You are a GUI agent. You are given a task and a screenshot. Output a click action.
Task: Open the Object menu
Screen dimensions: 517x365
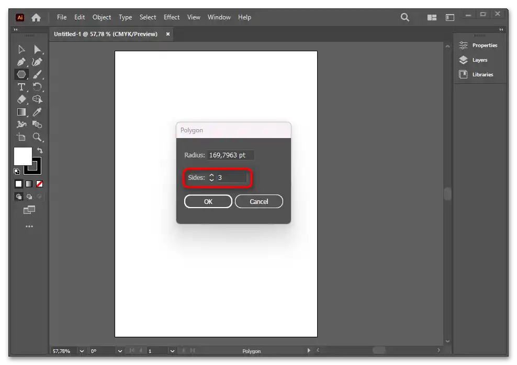[x=102, y=17]
